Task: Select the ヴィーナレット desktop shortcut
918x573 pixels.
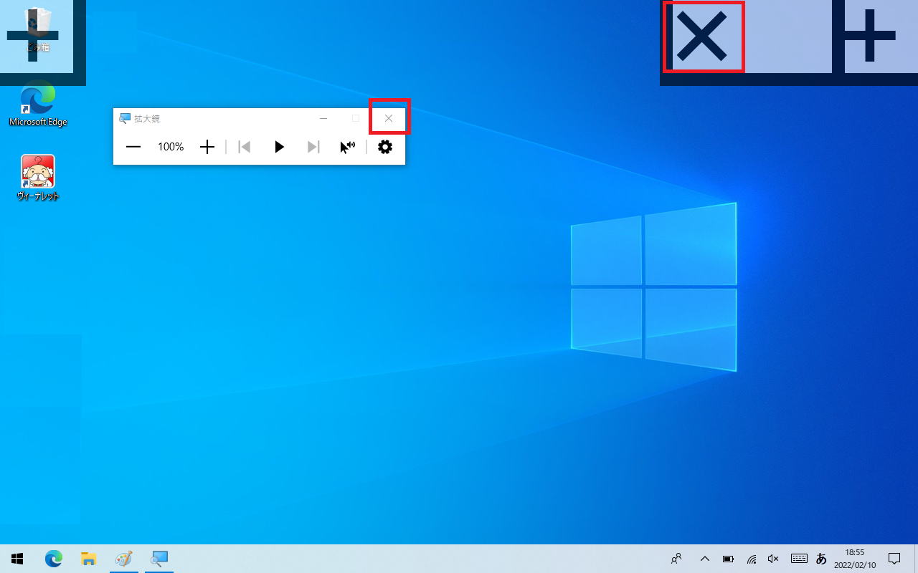Action: pos(38,178)
